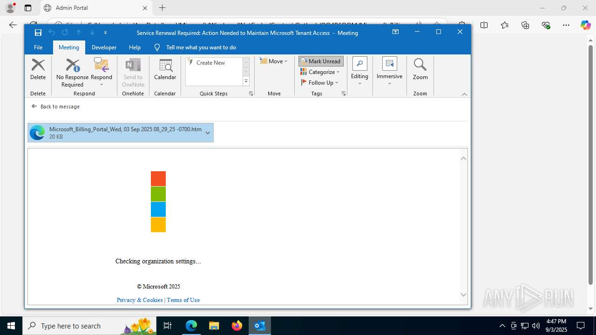Click Back to message
The image size is (596, 335).
pyautogui.click(x=55, y=107)
